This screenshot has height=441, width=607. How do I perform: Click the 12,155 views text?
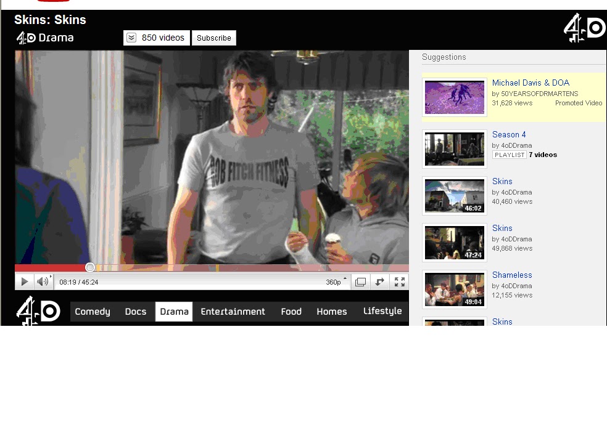[512, 295]
